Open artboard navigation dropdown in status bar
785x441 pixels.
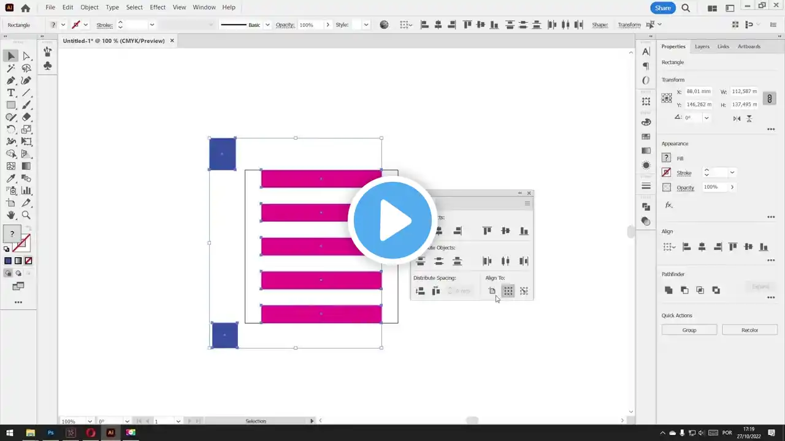(x=178, y=421)
